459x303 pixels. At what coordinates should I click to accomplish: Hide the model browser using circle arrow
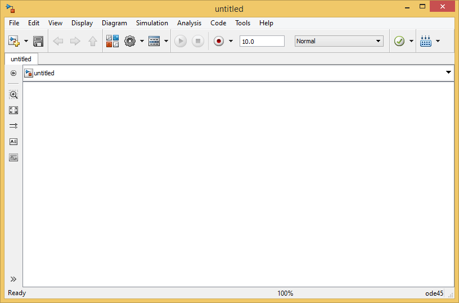click(13, 73)
